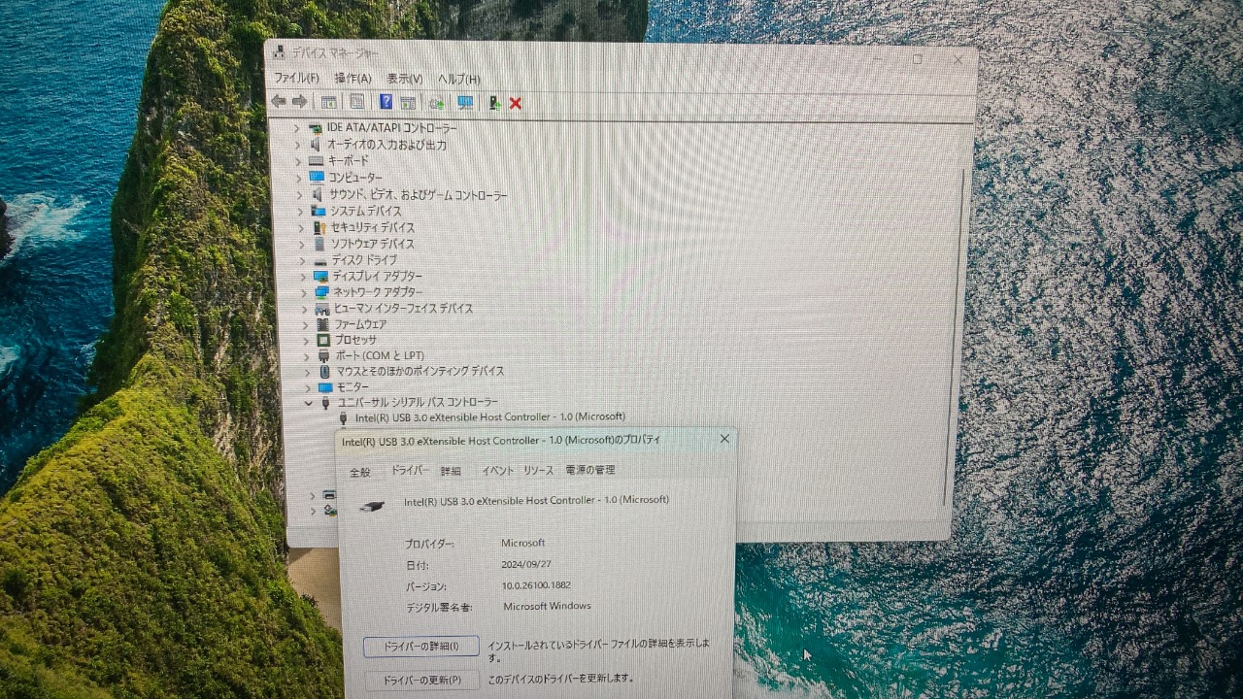Close the Intel USB Properties dialog

[x=724, y=439]
